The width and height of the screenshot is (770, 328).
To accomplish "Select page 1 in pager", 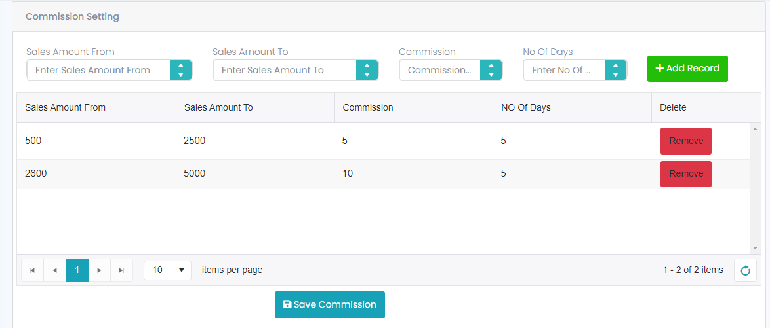I will pyautogui.click(x=77, y=270).
